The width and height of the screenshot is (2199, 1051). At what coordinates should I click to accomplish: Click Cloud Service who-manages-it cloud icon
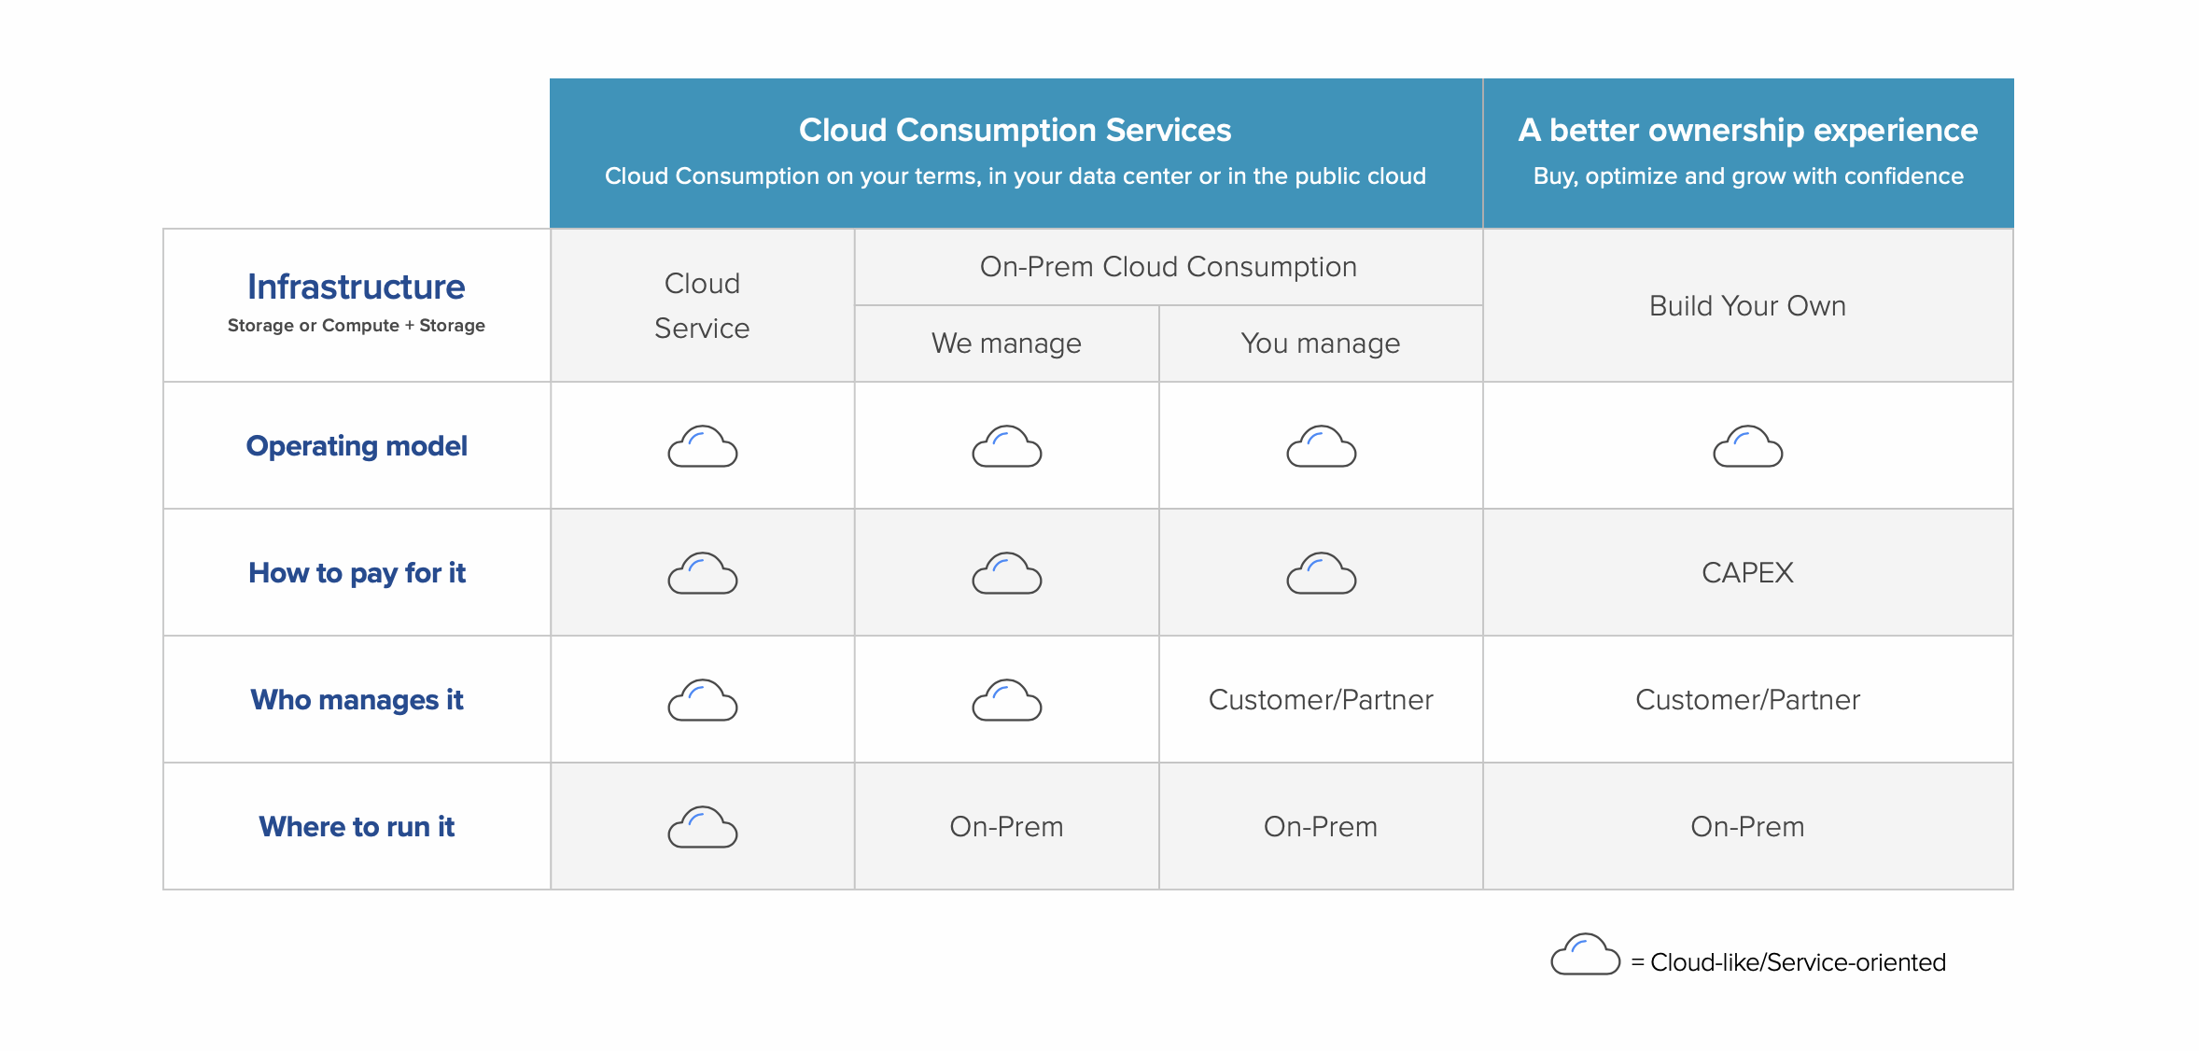click(703, 700)
